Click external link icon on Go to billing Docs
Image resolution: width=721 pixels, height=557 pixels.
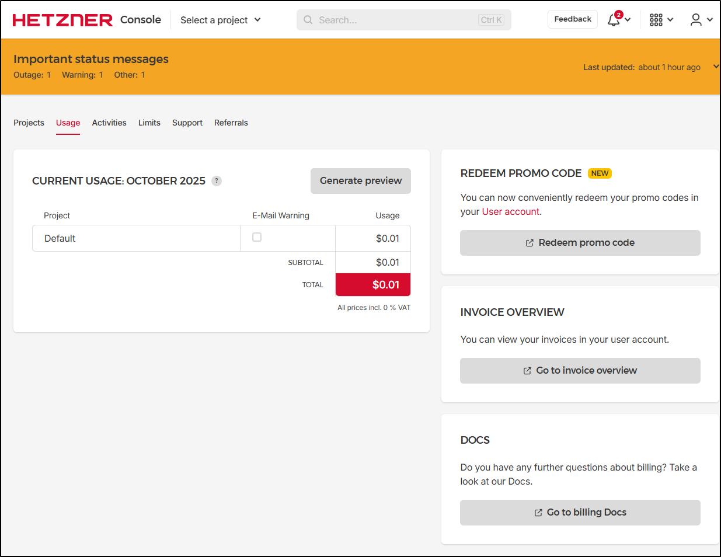pyautogui.click(x=538, y=513)
